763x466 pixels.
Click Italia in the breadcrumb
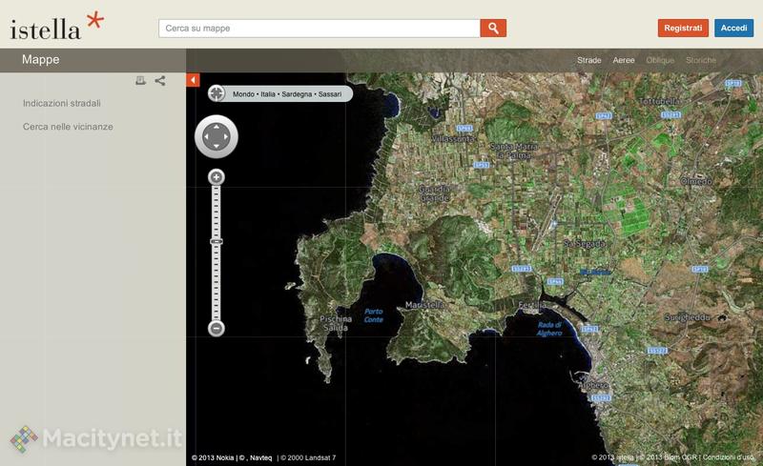[268, 94]
